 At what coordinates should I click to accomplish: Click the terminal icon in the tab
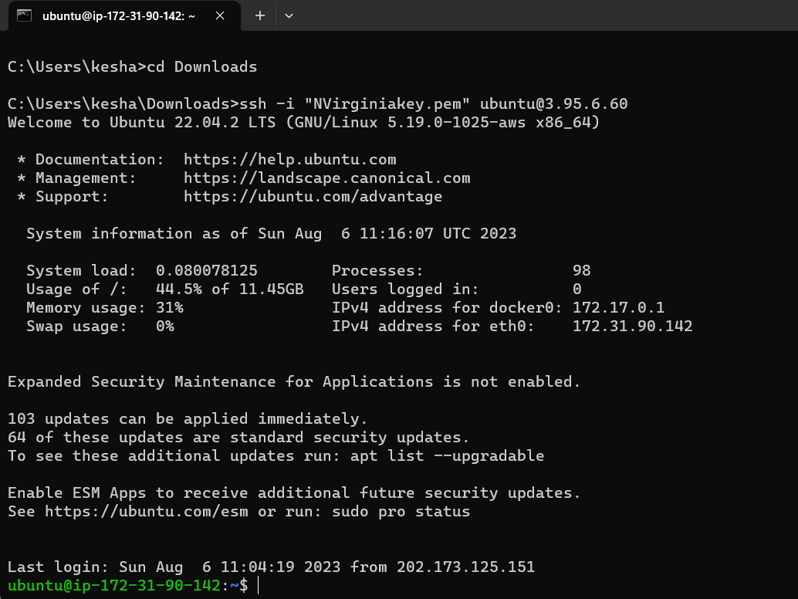click(x=24, y=15)
